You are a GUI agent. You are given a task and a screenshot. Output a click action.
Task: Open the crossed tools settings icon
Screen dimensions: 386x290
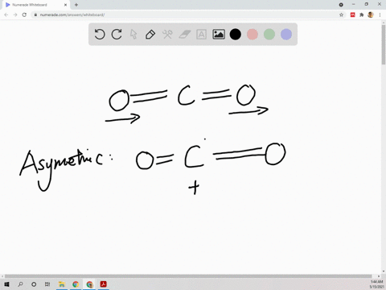[167, 35]
